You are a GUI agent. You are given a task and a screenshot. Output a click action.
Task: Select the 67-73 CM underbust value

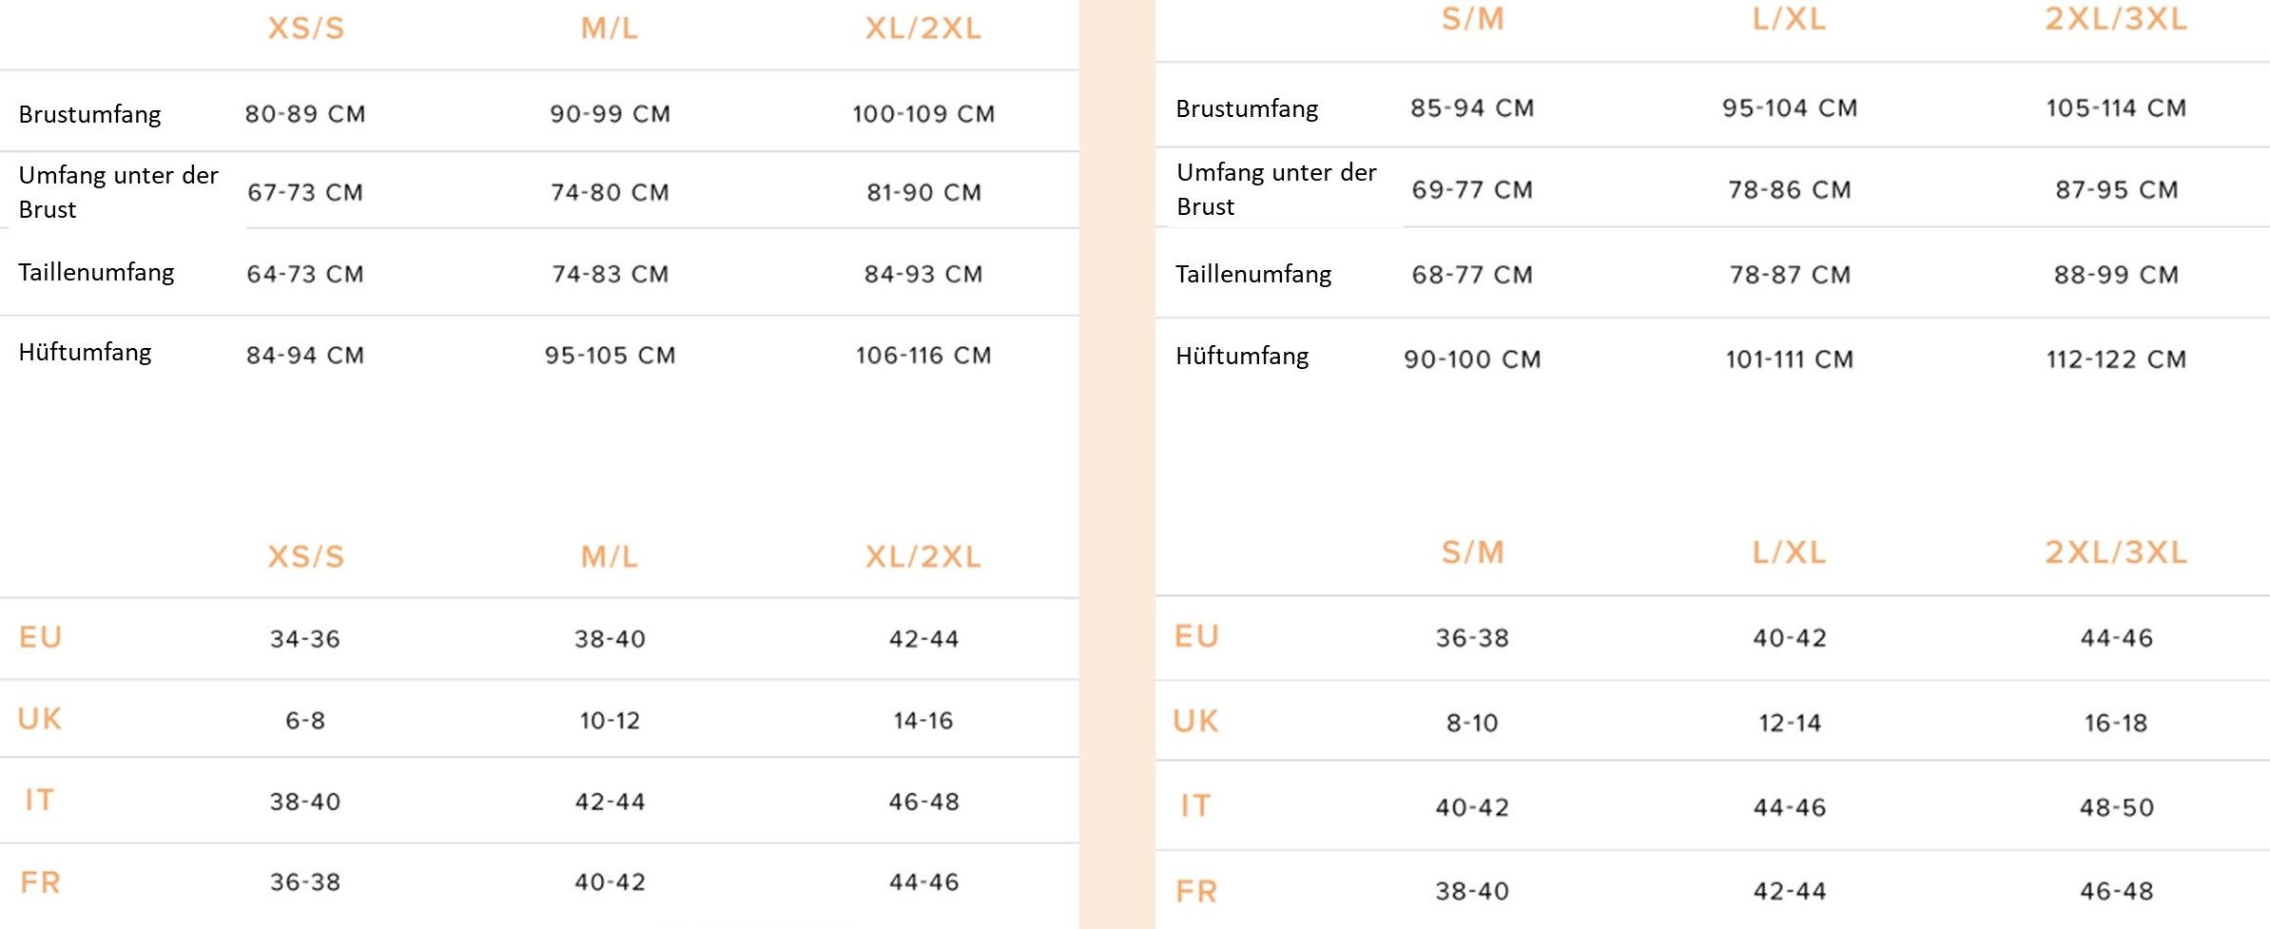pyautogui.click(x=305, y=192)
